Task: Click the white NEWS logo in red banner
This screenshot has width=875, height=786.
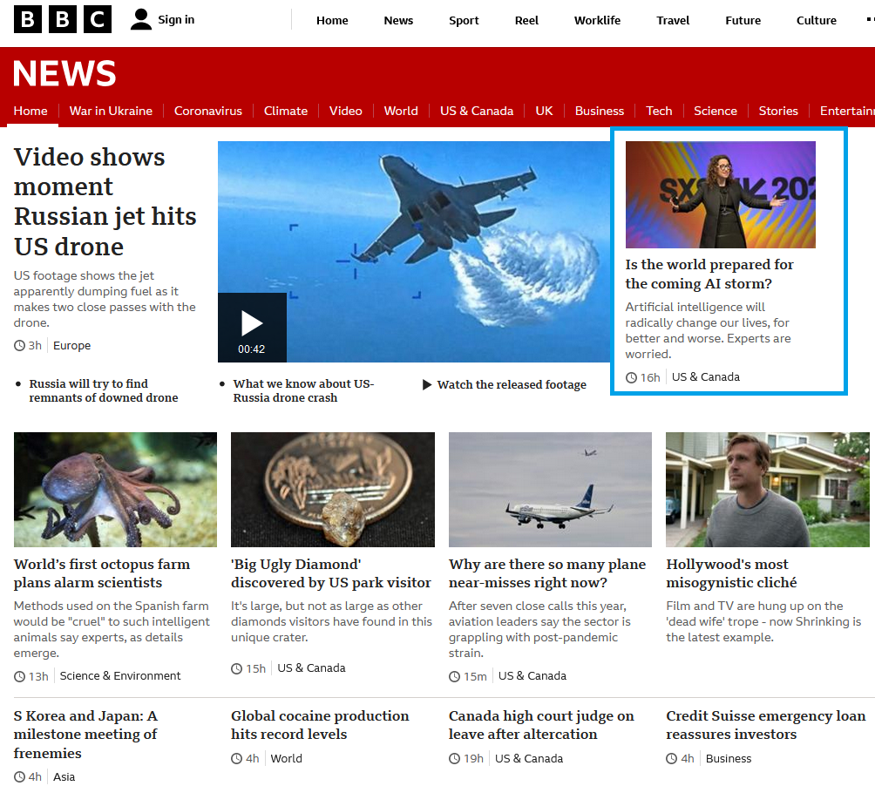Action: click(64, 73)
